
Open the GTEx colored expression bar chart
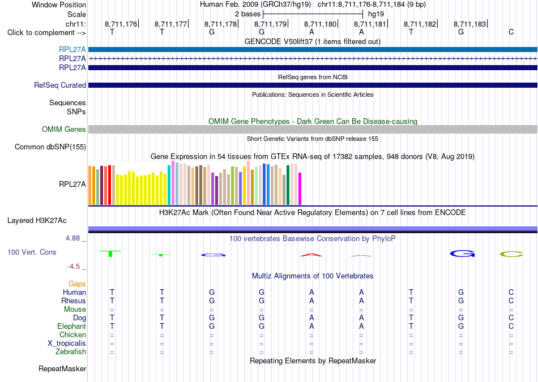[195, 183]
